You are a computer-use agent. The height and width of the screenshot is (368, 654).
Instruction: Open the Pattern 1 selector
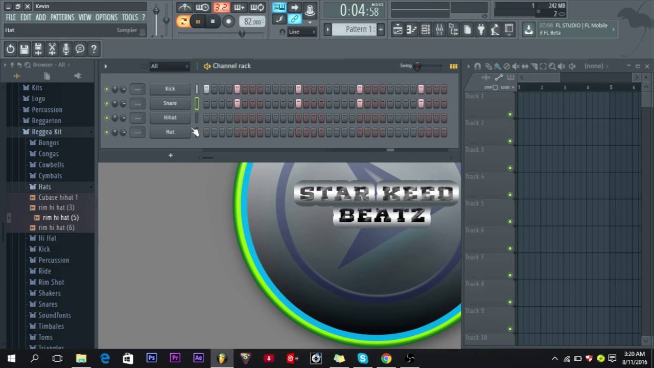point(354,29)
